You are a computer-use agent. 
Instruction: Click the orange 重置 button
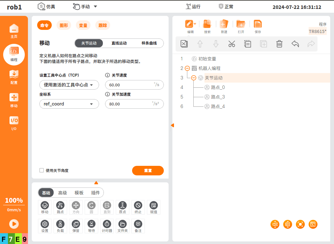point(148,171)
